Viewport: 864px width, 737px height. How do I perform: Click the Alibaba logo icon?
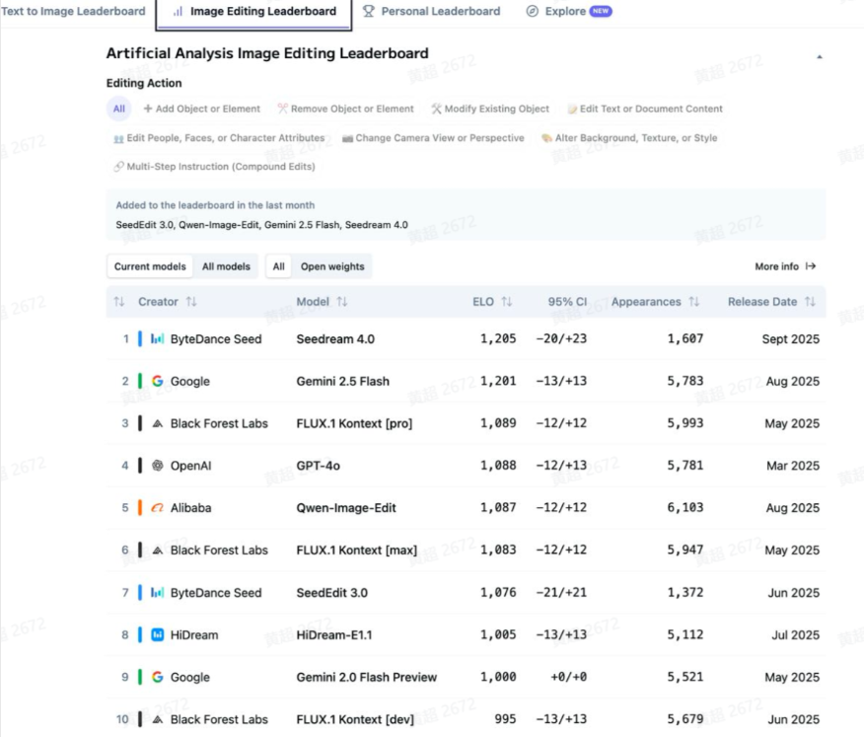157,508
